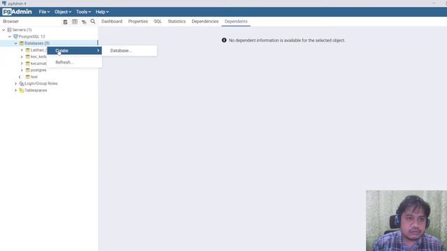Select the 'Databases (5)' tree label
Screen dimensions: 447x251
37,43
